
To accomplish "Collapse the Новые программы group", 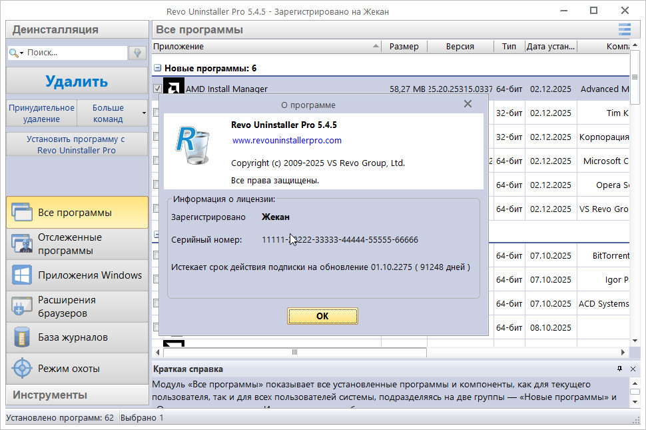I will point(157,68).
